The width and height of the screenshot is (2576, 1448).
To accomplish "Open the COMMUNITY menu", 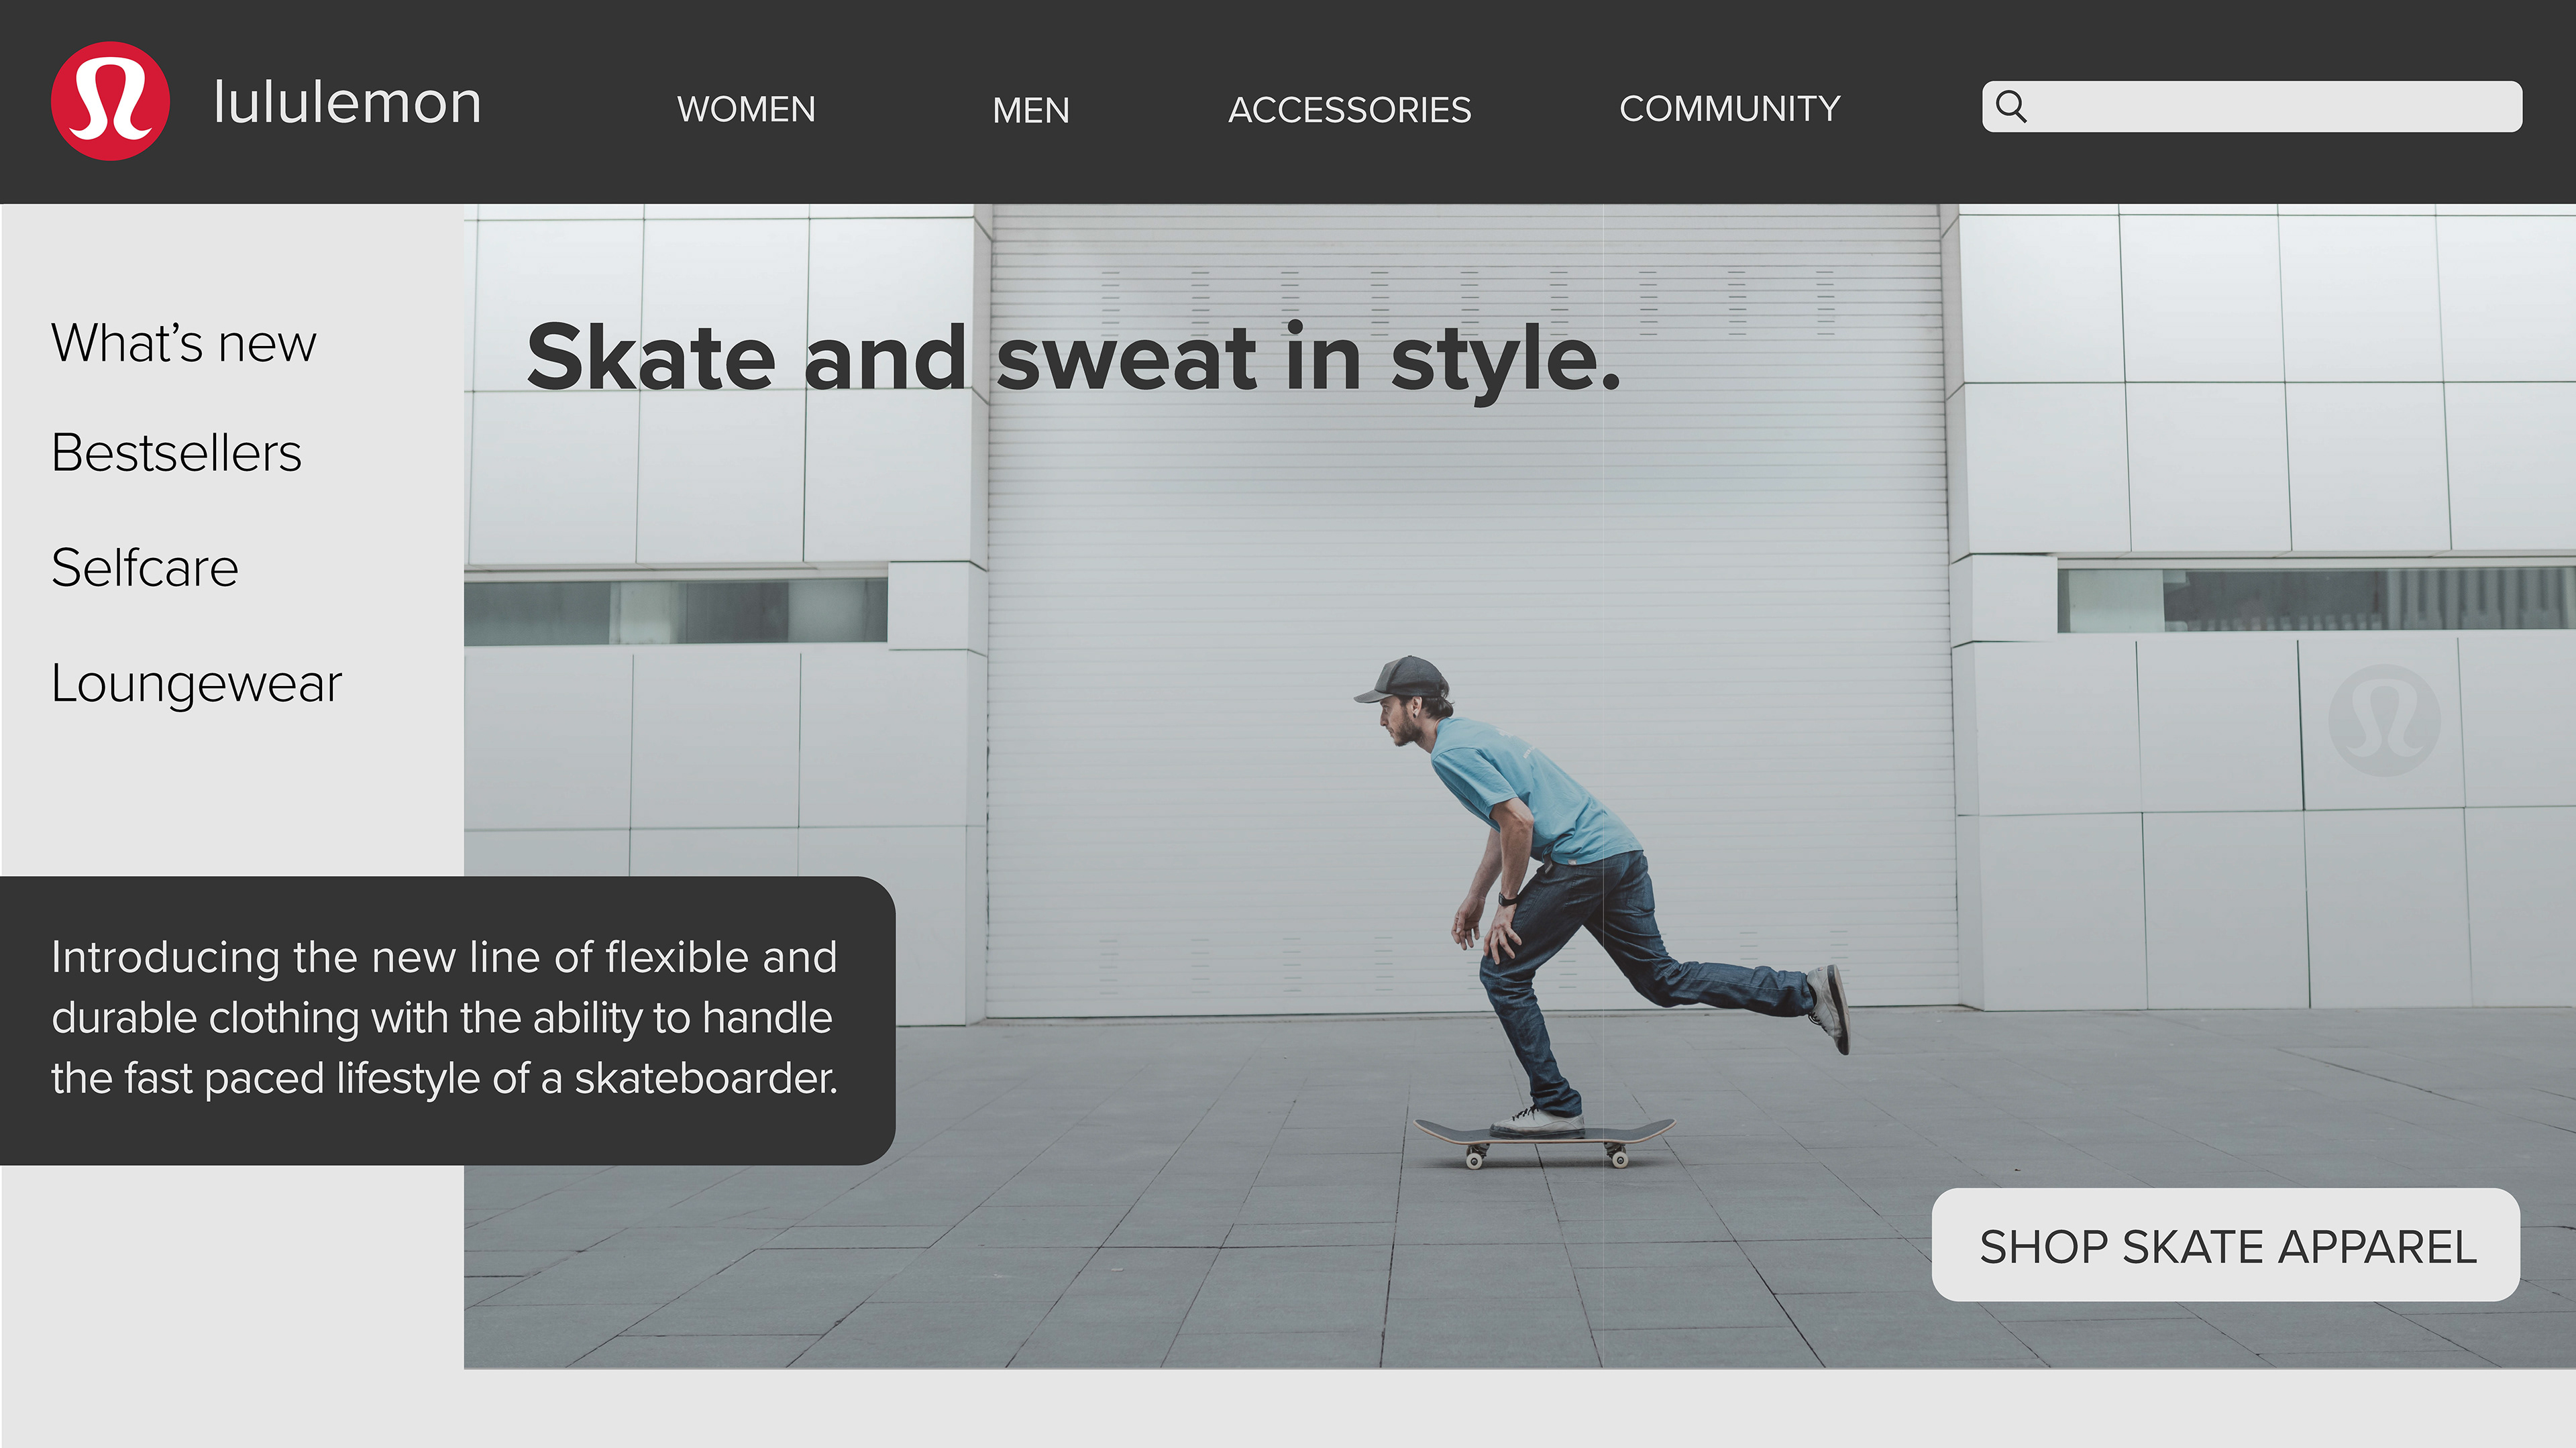I will (1730, 108).
